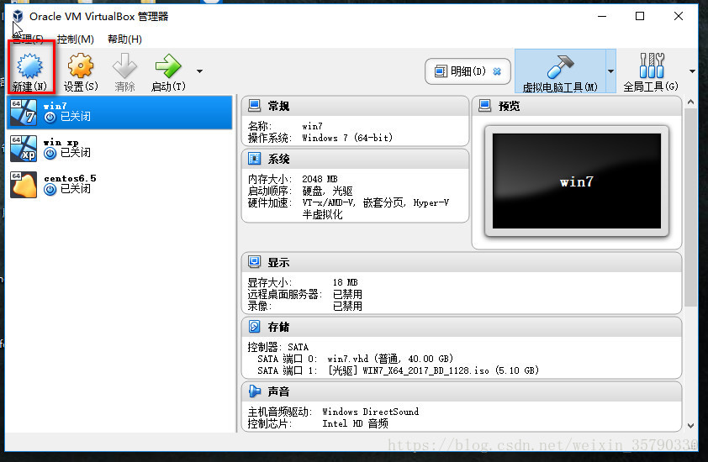Click the 名称 value 'win7' in 常规
Viewport: 708px width, 462px height.
click(x=312, y=126)
